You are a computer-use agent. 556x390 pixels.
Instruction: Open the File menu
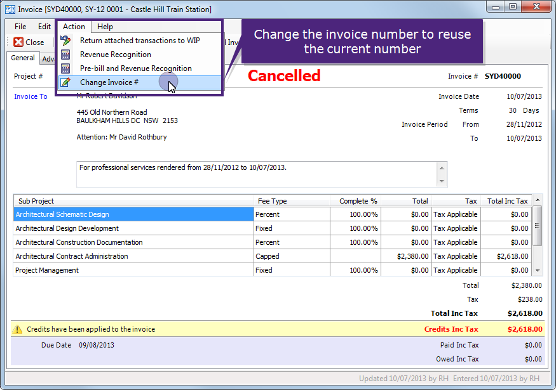pyautogui.click(x=20, y=27)
